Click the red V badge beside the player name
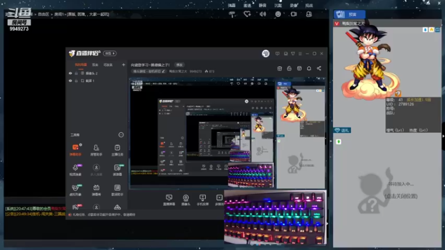This screenshot has height=250, width=445. coord(337,23)
